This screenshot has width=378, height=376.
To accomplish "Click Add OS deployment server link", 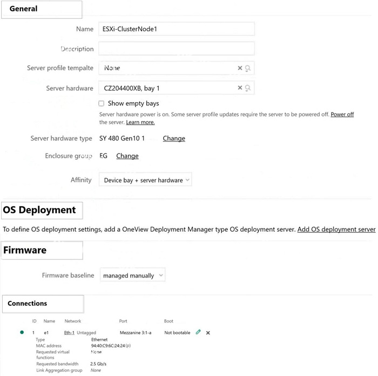I will pyautogui.click(x=336, y=229).
